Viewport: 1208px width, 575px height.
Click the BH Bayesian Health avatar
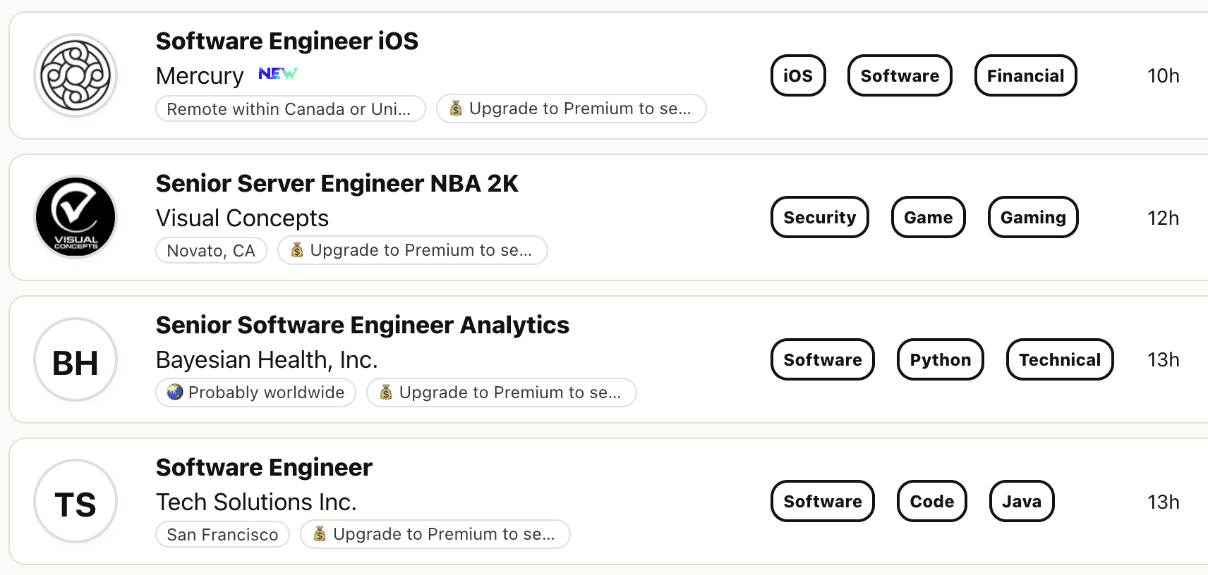75,359
